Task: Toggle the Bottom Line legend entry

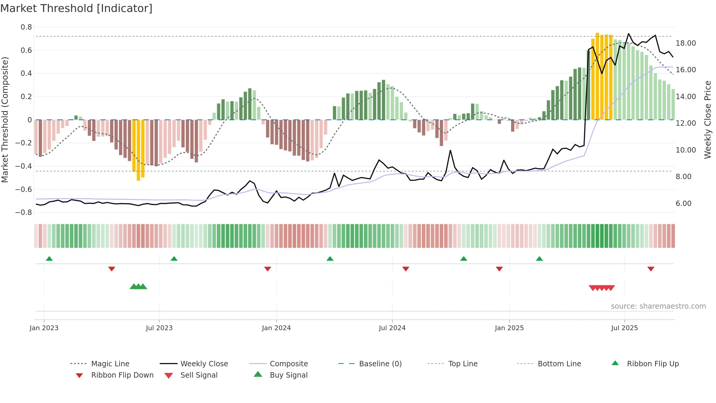Action: click(549, 364)
